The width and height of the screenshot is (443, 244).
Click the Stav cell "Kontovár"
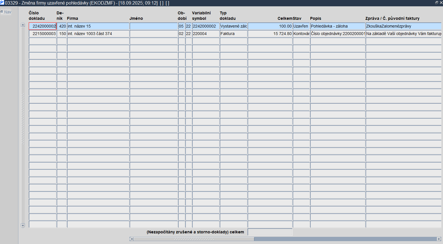tap(301, 34)
